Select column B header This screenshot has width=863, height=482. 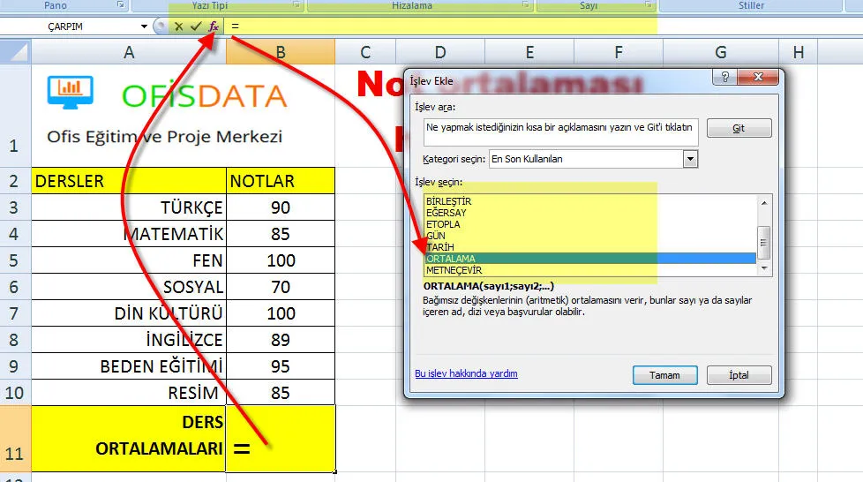point(280,52)
